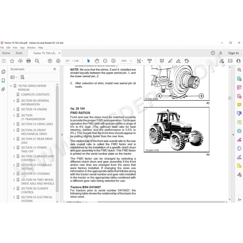Screen dimensions: 243x243
Task: Open the Window menu
Action: tap(31, 48)
